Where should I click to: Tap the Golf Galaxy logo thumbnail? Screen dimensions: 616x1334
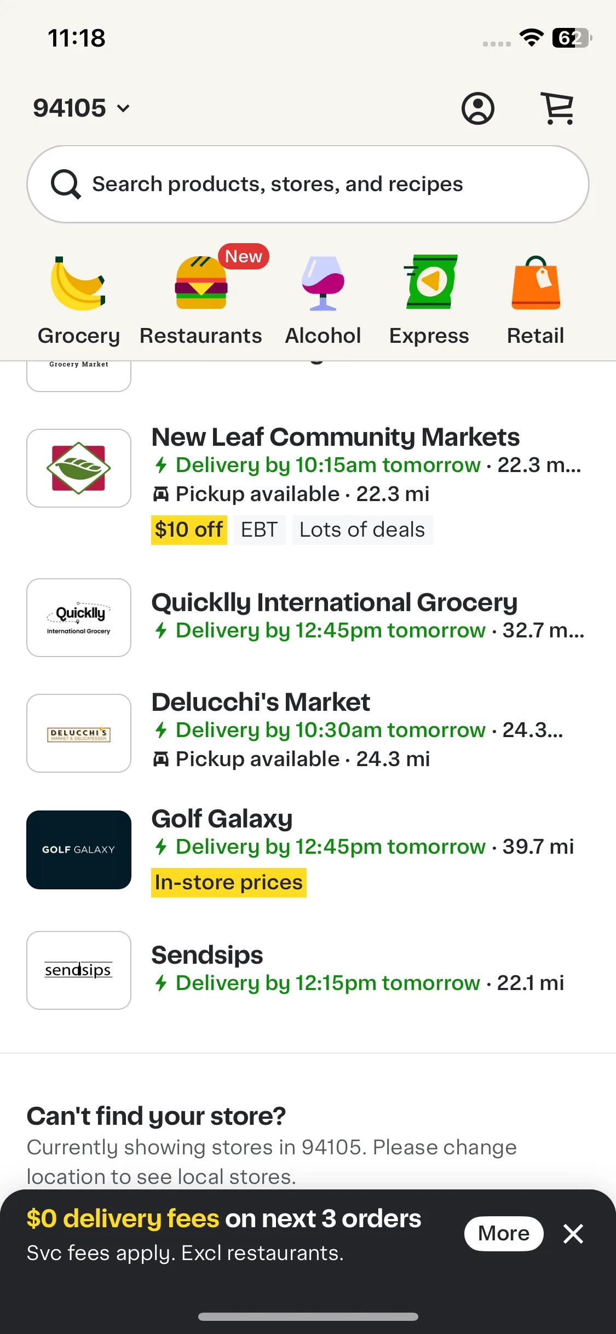click(79, 850)
